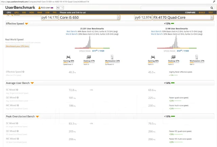
Task: Click the FX-4170 Desktop 47% monitor icon
Action: point(173,57)
